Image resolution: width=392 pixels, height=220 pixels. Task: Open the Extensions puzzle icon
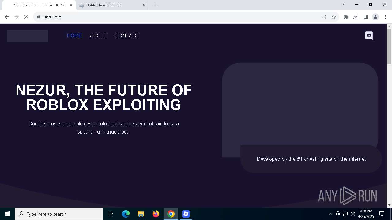click(346, 17)
